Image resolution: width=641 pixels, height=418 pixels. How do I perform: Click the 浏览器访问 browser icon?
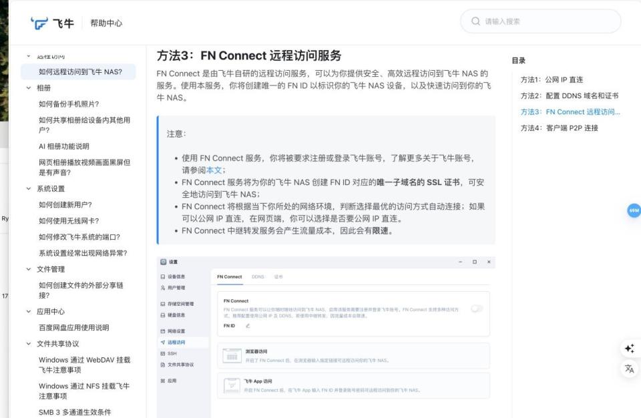[232, 355]
